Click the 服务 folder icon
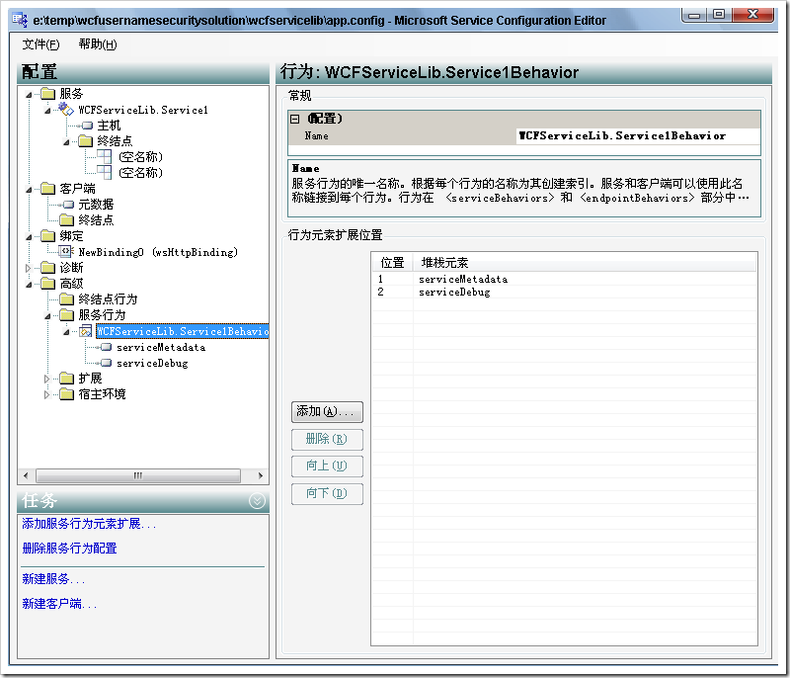This screenshot has width=790, height=678. pyautogui.click(x=47, y=94)
